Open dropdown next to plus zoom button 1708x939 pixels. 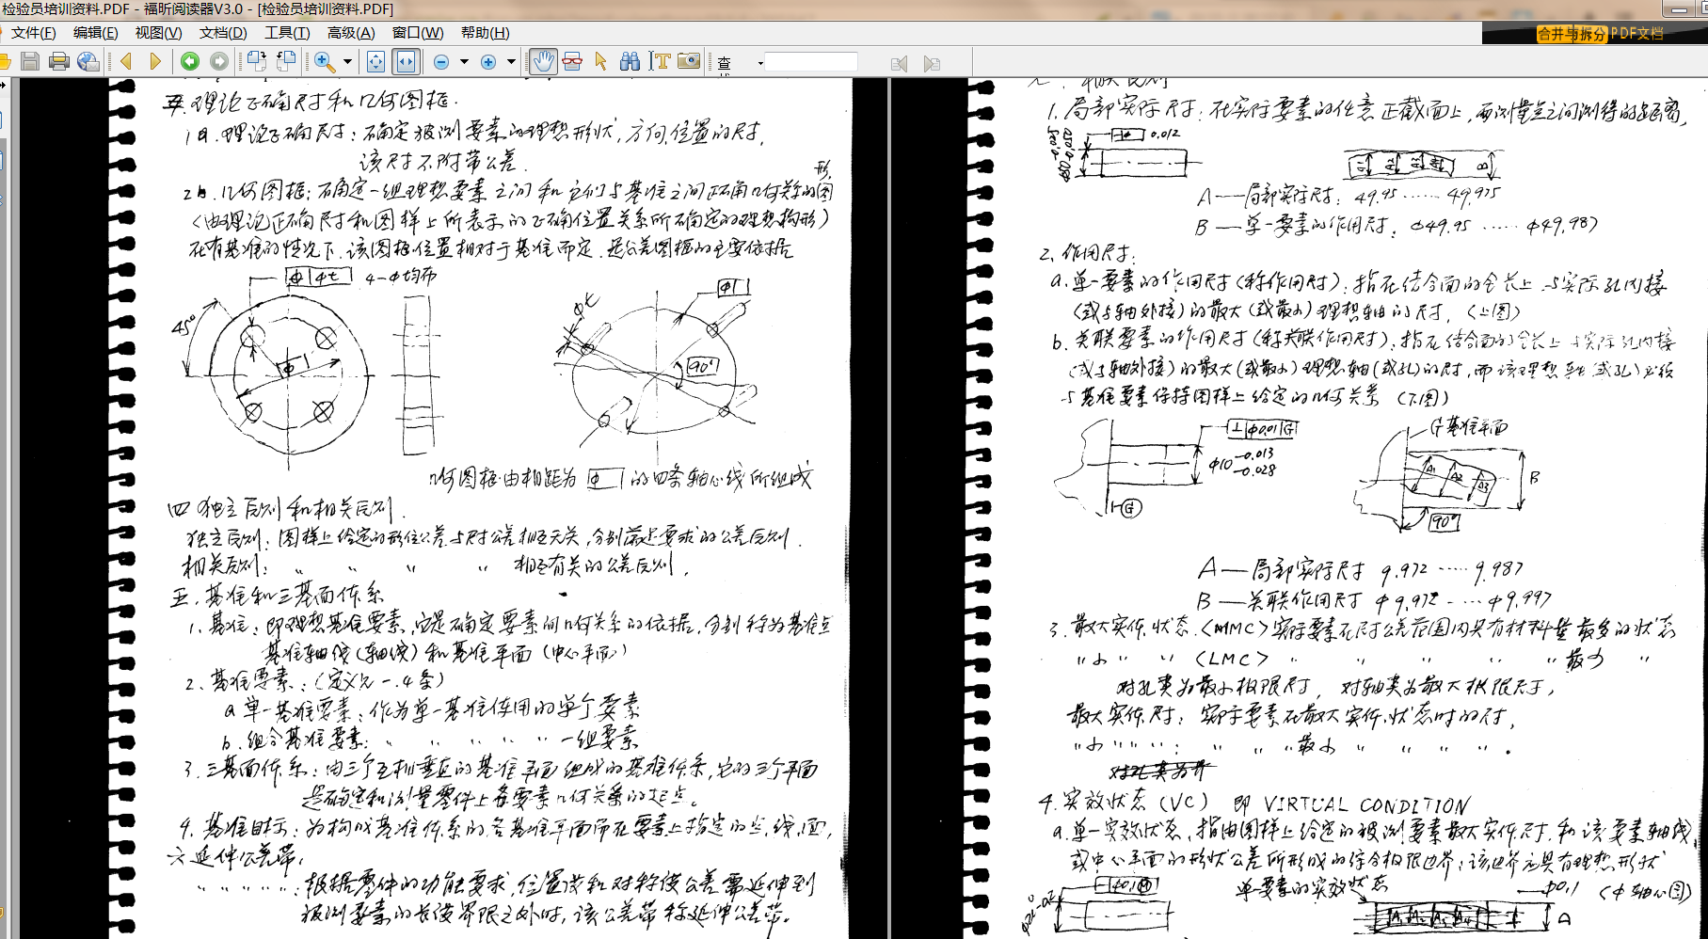[x=511, y=62]
